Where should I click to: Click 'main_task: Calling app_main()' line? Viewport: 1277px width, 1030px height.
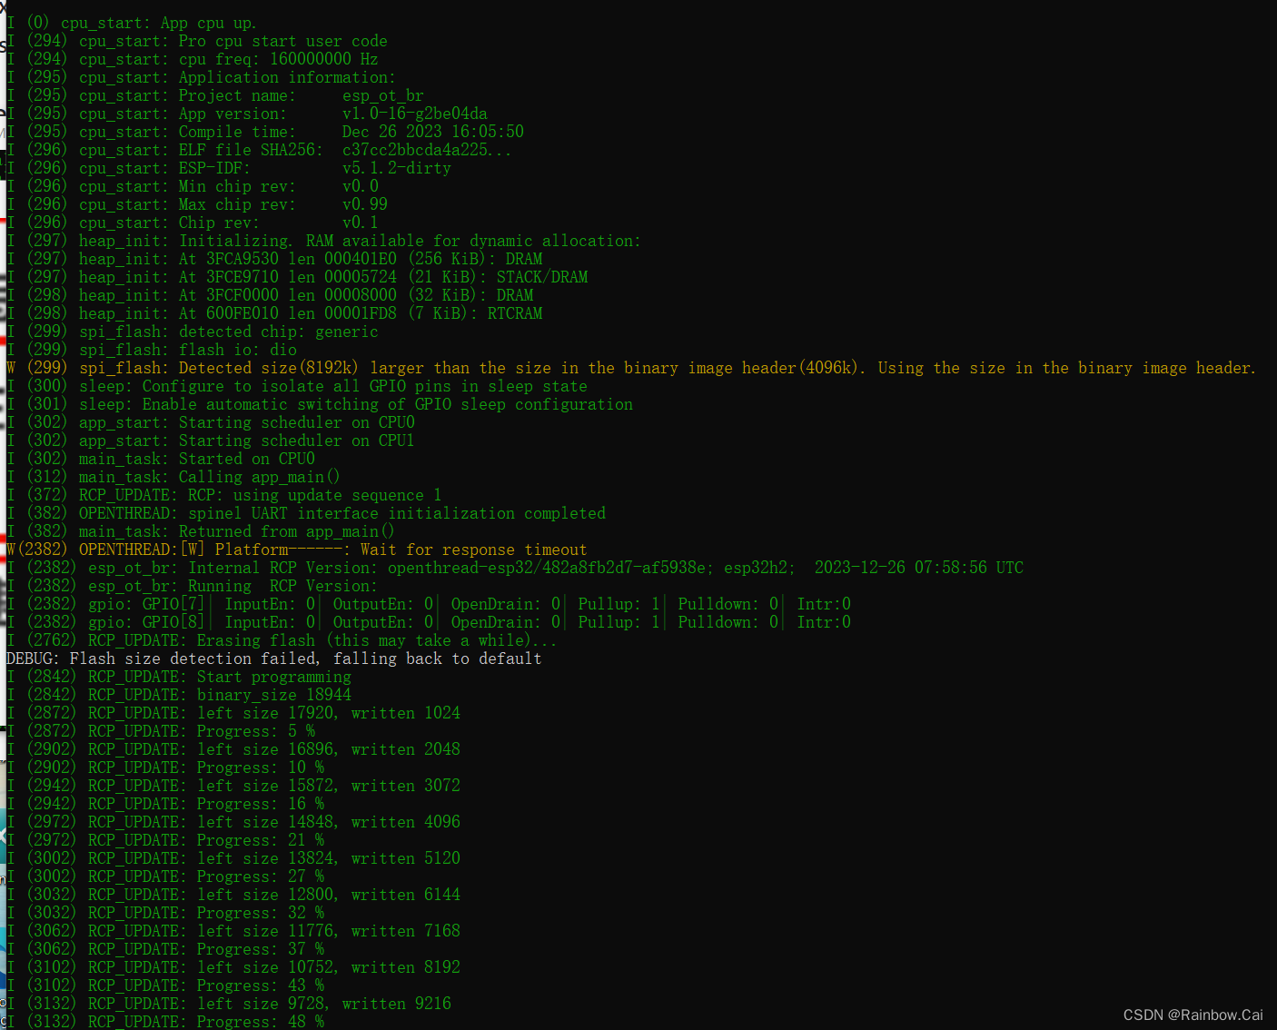coord(173,477)
